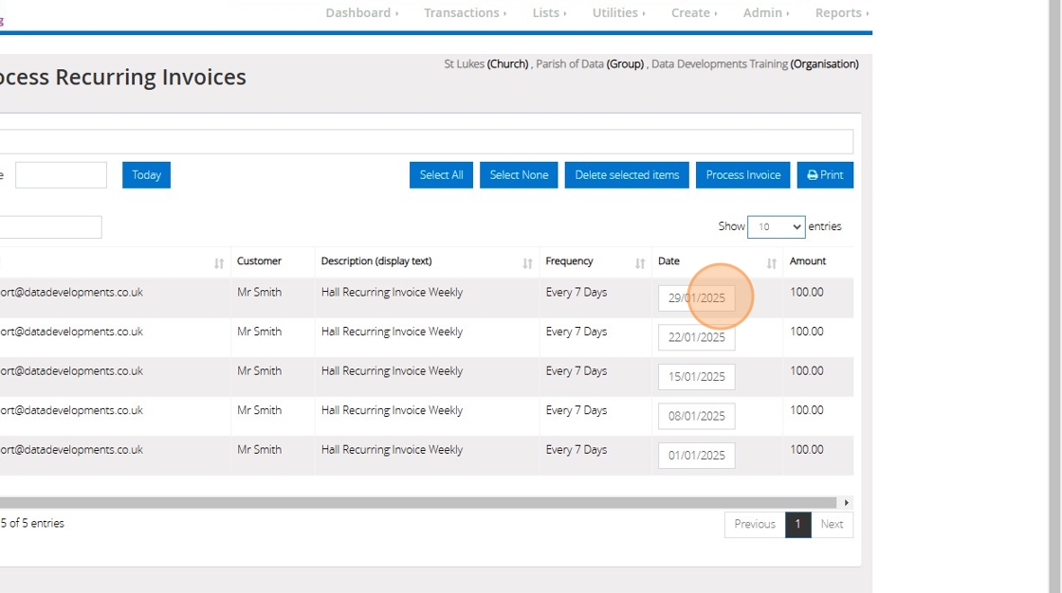Open the Show entries dropdown
Viewport: 1062px width, 593px height.
pos(776,227)
